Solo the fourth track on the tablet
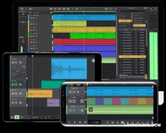The height and width of the screenshot is (133, 166). point(16,103)
